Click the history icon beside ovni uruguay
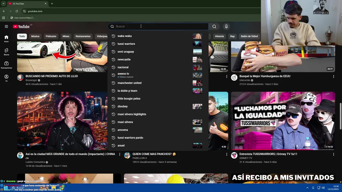This screenshot has height=192, width=342. (x=113, y=52)
